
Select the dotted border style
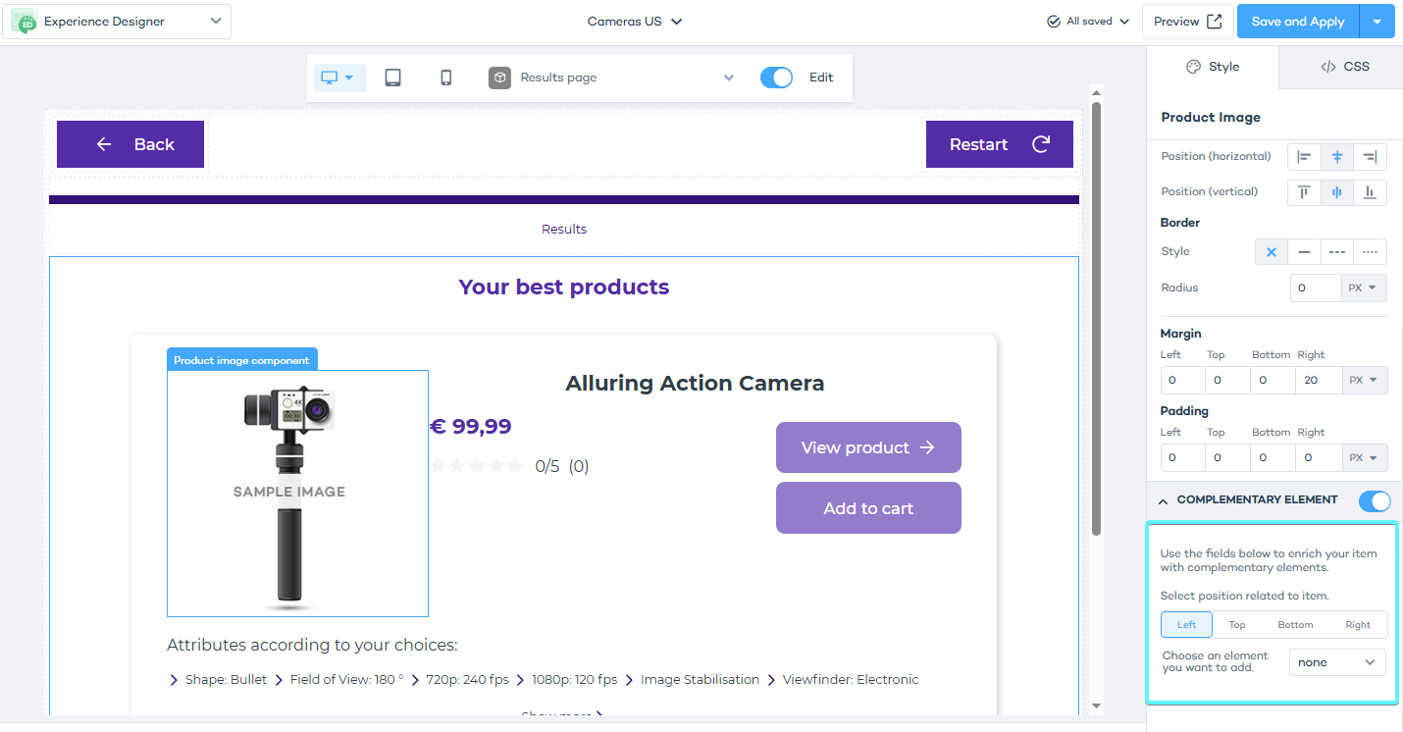tap(1370, 251)
